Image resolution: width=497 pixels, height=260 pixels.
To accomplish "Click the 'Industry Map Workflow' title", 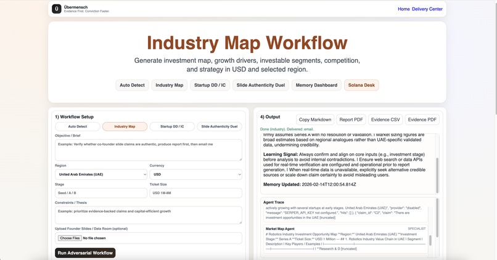I will (x=247, y=43).
